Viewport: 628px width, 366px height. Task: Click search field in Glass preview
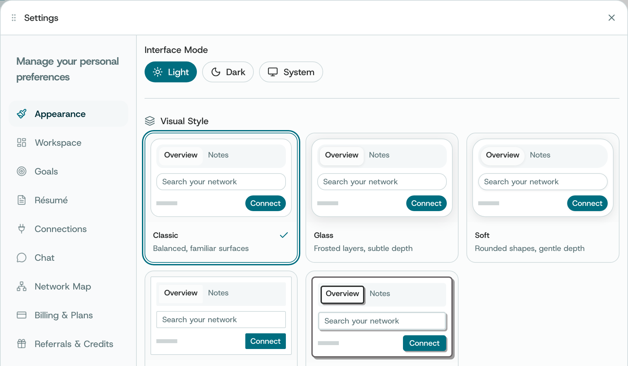(x=382, y=182)
